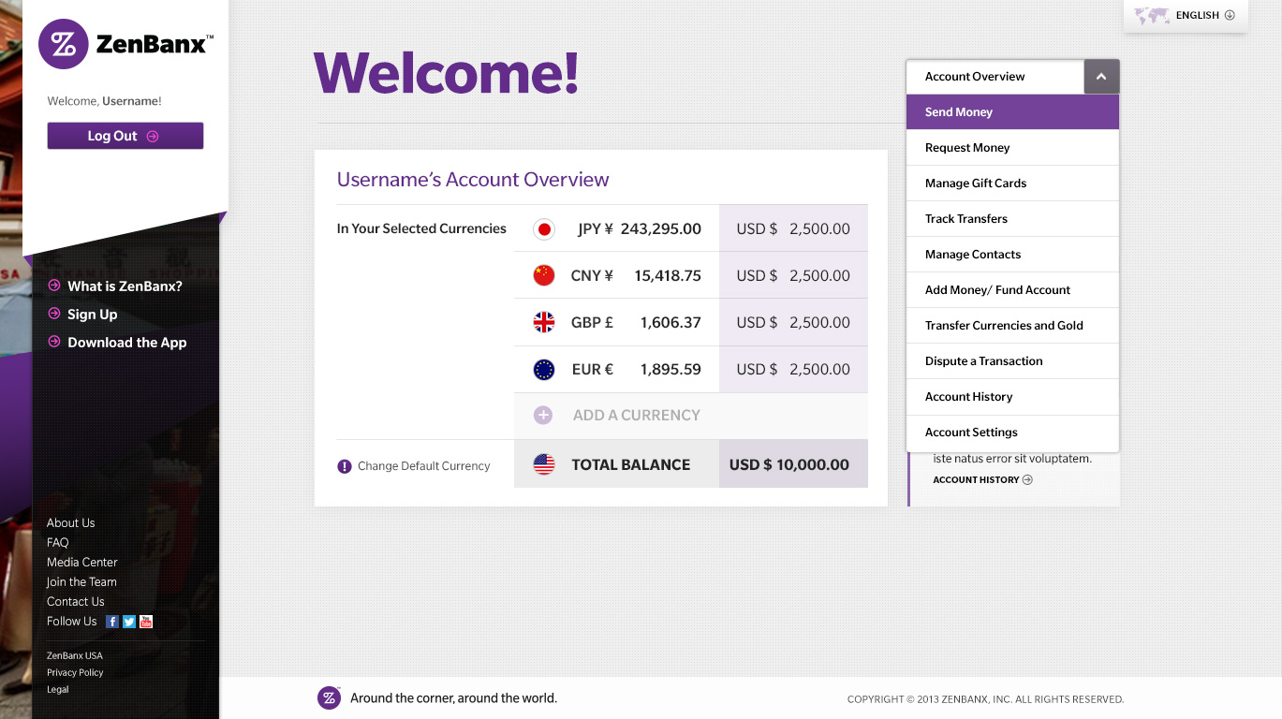Click the Change Default Currency link

(423, 466)
